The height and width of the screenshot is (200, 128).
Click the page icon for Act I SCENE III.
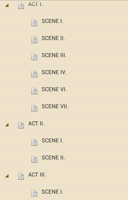point(34,57)
